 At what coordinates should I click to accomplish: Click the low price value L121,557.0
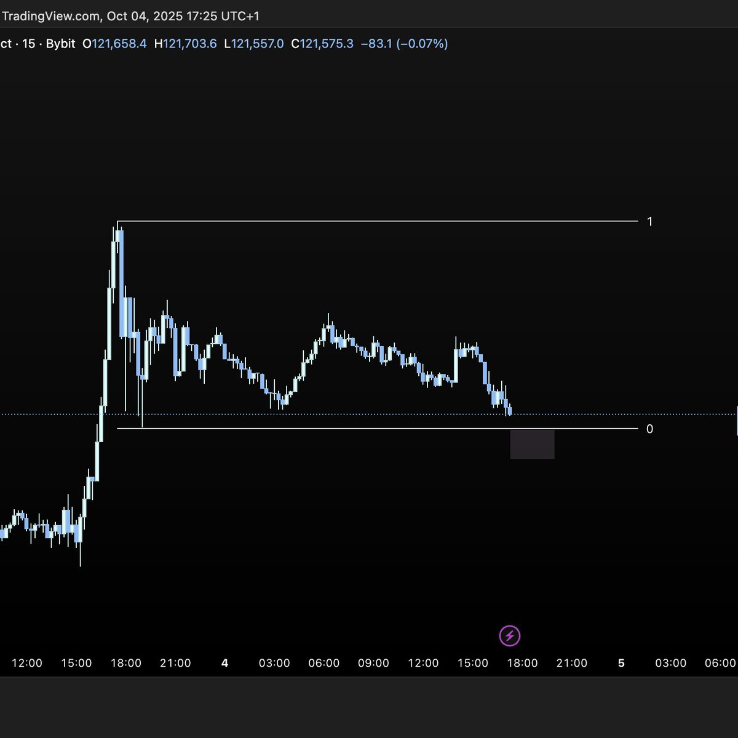[253, 44]
